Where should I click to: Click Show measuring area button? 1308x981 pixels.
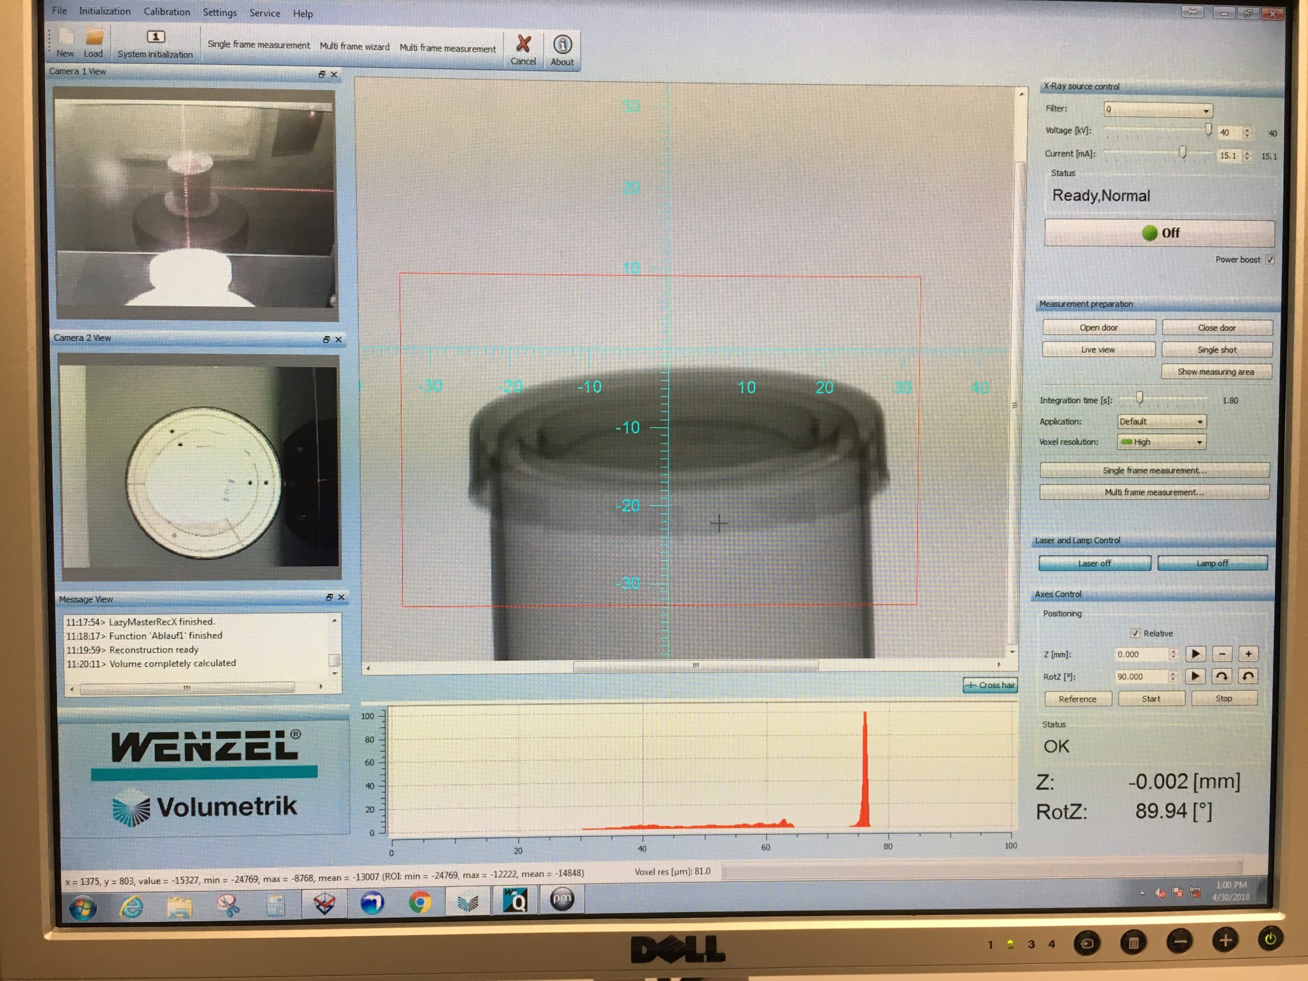coord(1216,371)
